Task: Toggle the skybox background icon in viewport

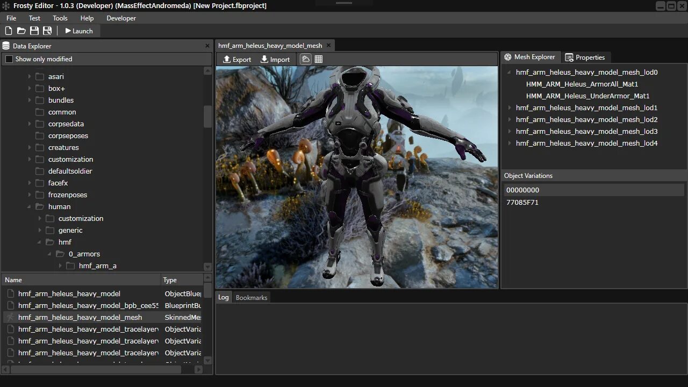Action: [x=306, y=59]
